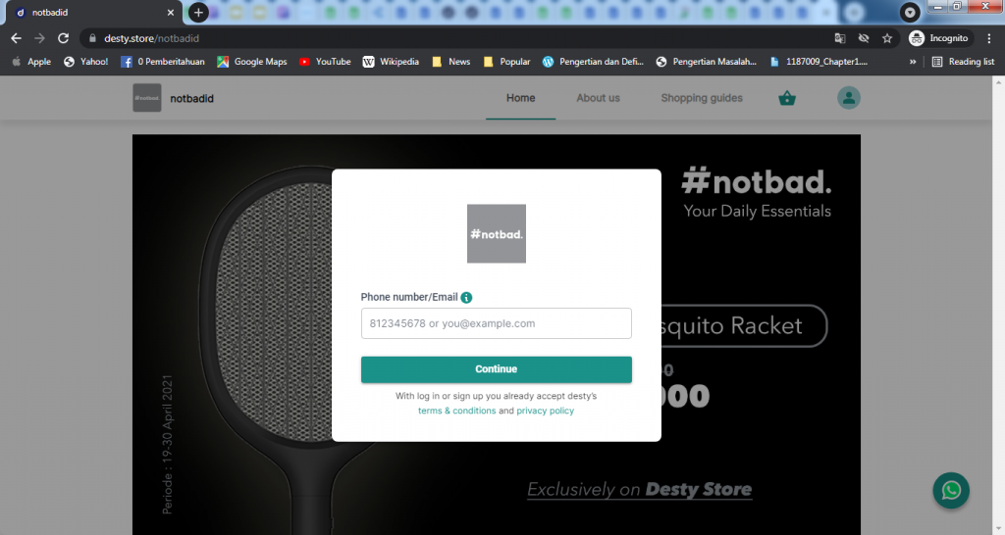1005x535 pixels.
Task: Click the browser Back arrow
Action: [x=16, y=38]
